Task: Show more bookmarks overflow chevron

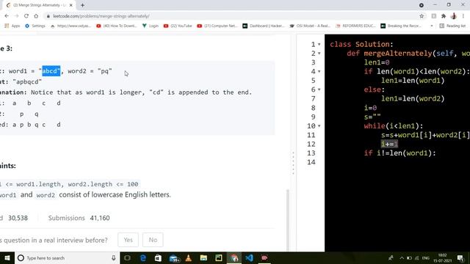Action: tap(432, 26)
